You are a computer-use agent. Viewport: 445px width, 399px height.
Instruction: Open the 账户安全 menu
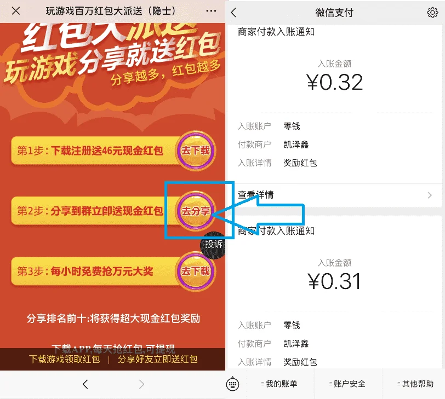pyautogui.click(x=348, y=384)
